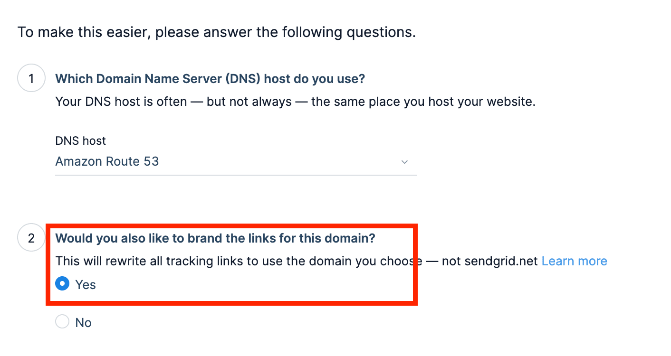
Task: Click the DNS host question heading
Action: point(210,78)
